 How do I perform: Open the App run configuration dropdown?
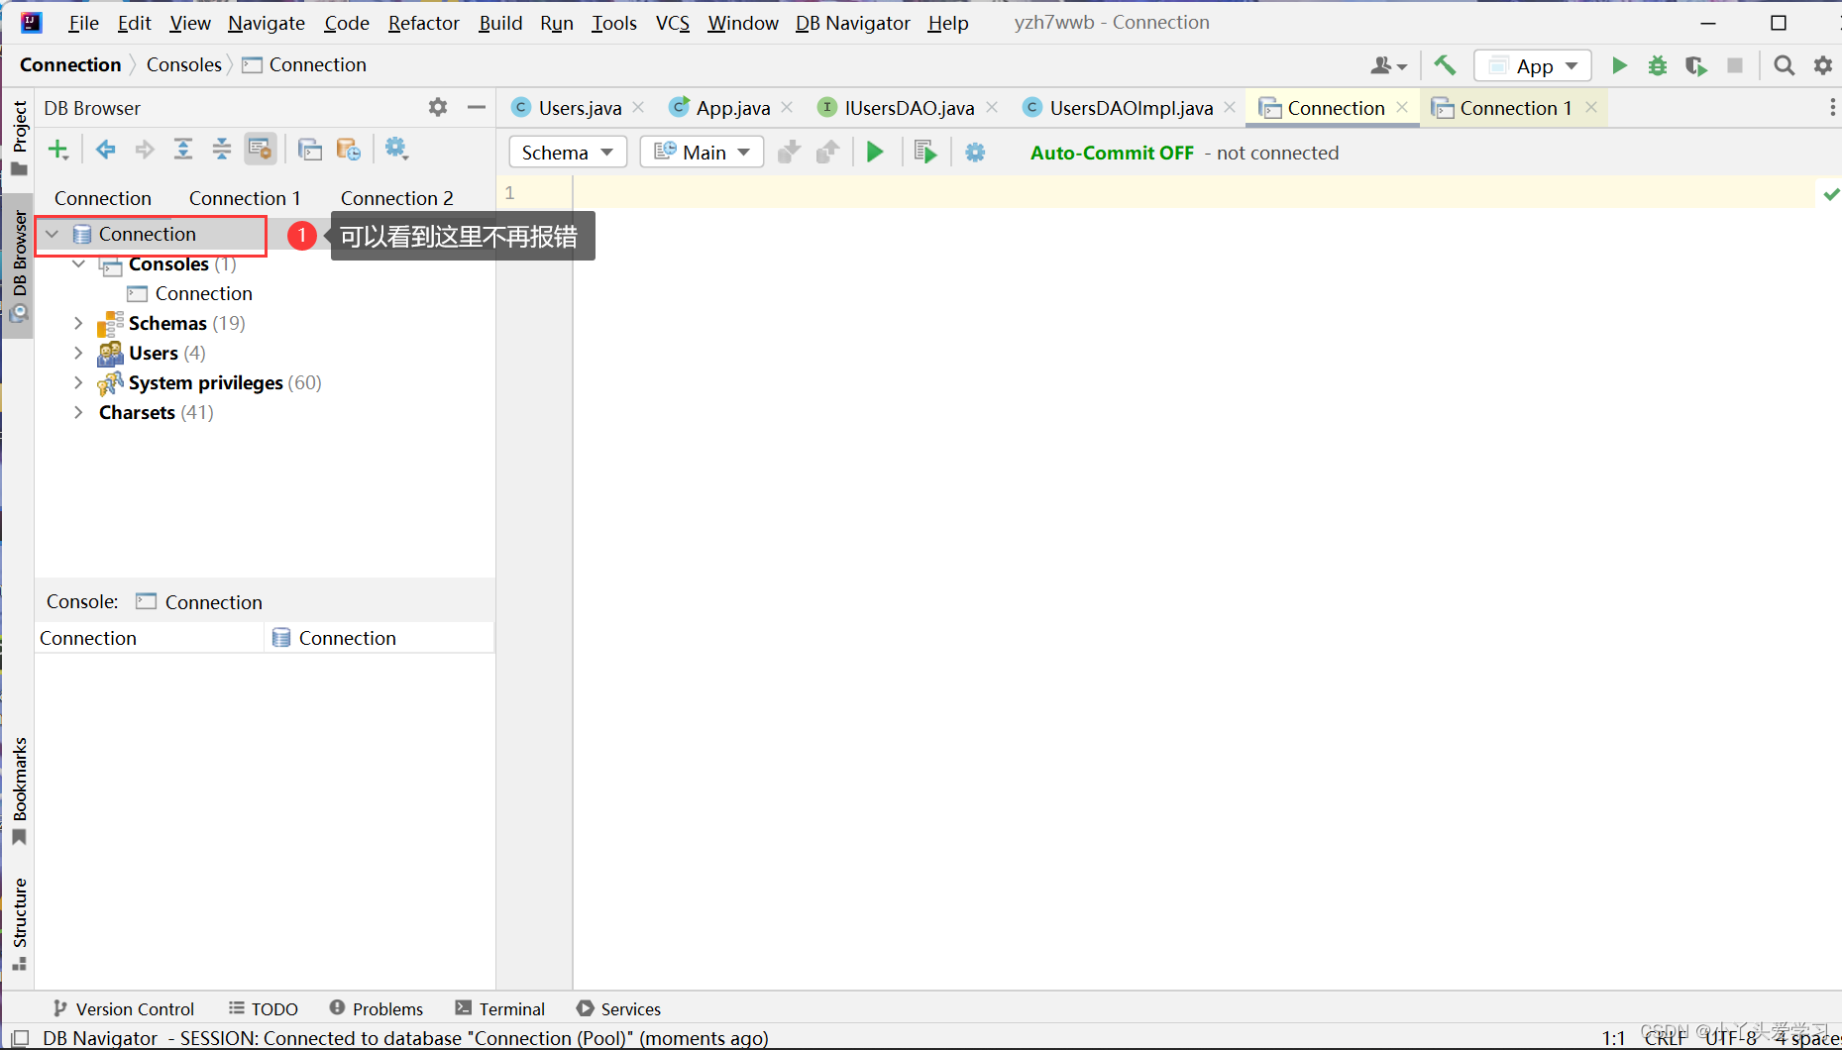click(1533, 65)
